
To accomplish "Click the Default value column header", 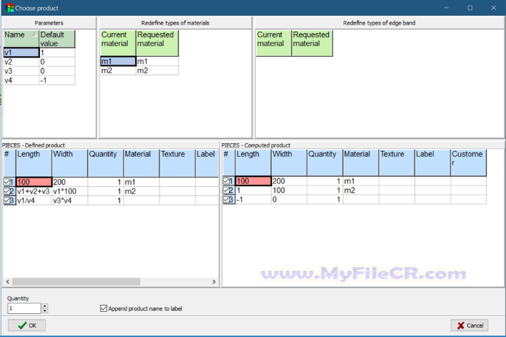I will pyautogui.click(x=57, y=39).
